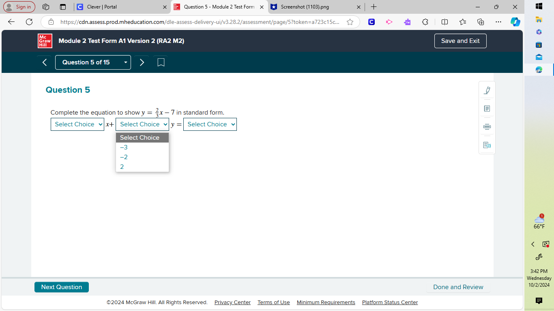Open the notification center icon
This screenshot has width=554, height=311.
(x=539, y=300)
